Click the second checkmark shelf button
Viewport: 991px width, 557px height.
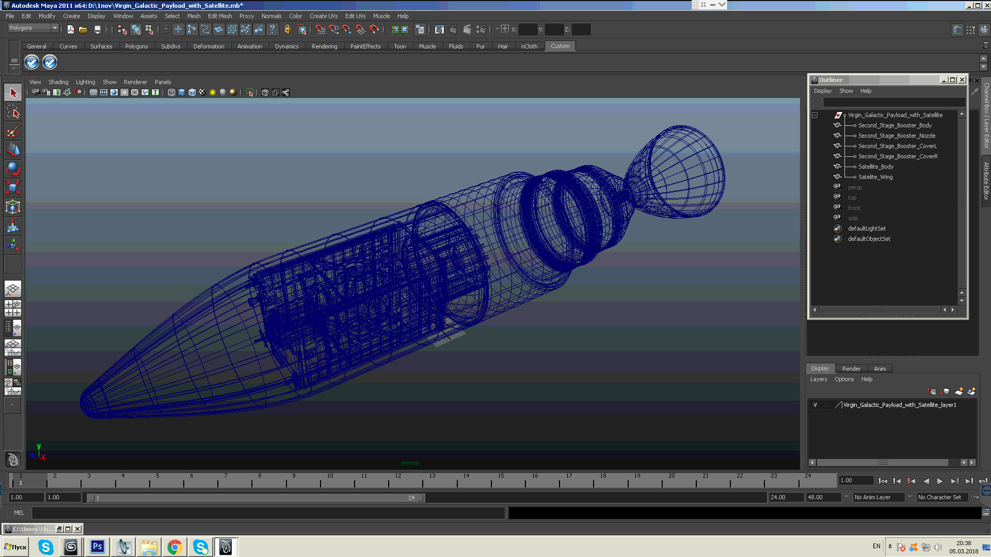pos(50,62)
